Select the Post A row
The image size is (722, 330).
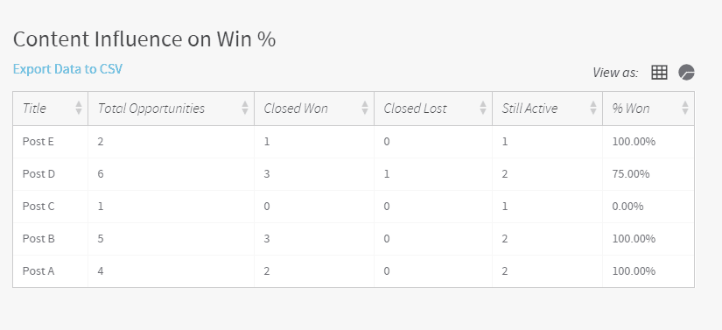[354, 271]
